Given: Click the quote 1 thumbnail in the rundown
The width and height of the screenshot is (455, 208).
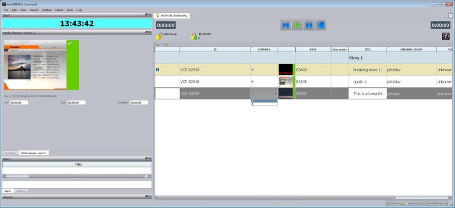Looking at the screenshot, I should point(285,82).
